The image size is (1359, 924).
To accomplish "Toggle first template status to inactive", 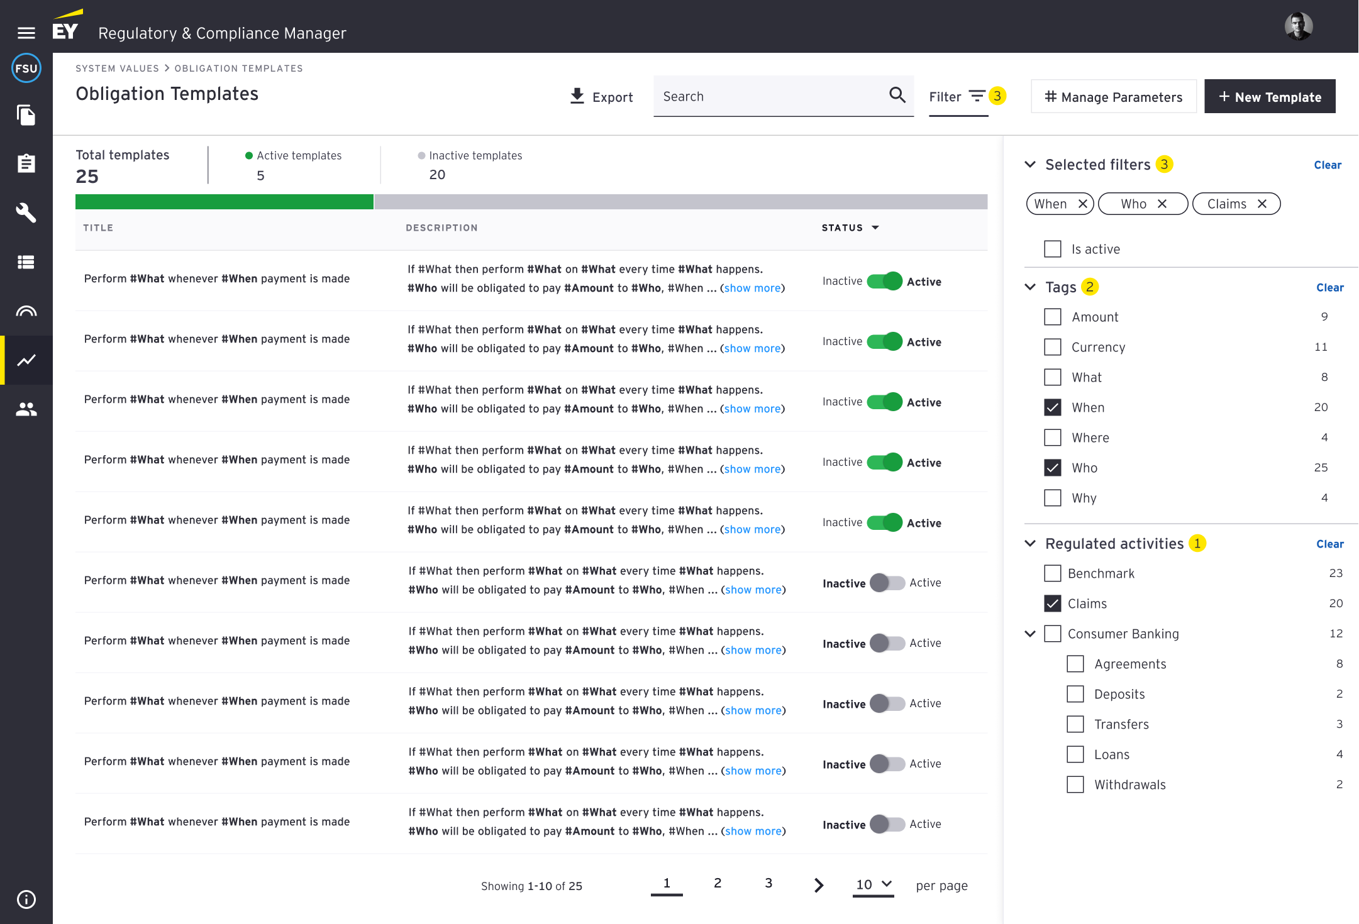I will tap(884, 281).
